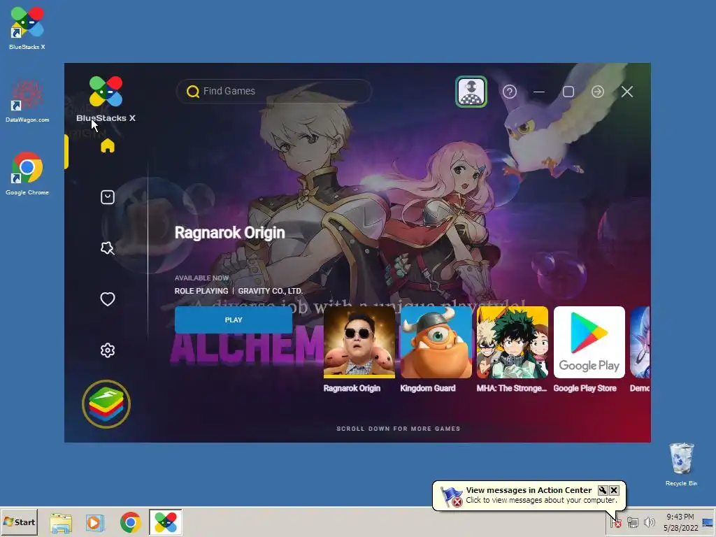Image resolution: width=716 pixels, height=537 pixels.
Task: Launch the BlueStacks App Player round icon
Action: tap(106, 404)
